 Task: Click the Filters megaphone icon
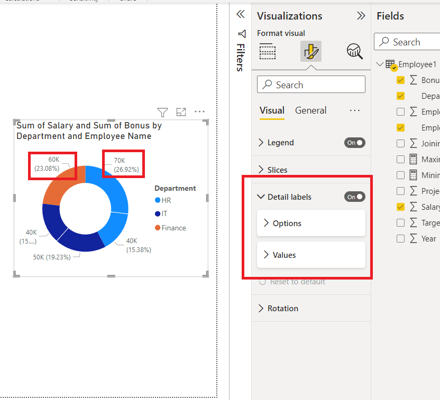point(242,34)
